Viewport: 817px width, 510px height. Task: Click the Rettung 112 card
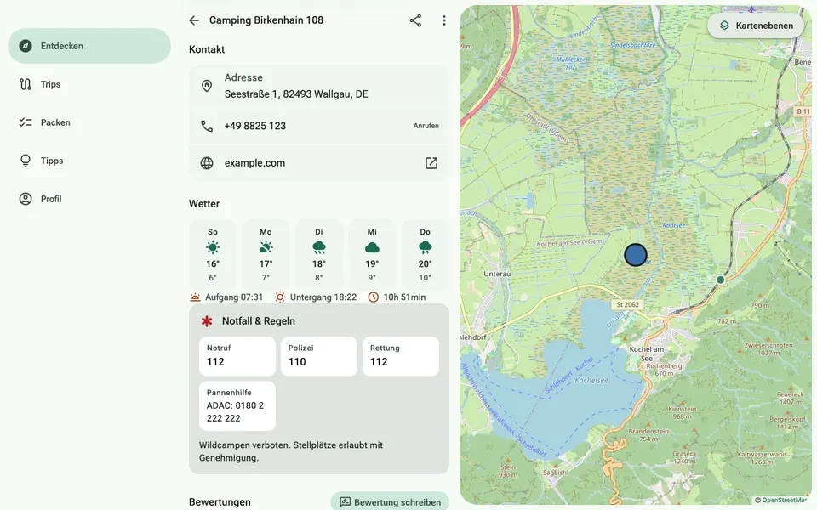(401, 356)
